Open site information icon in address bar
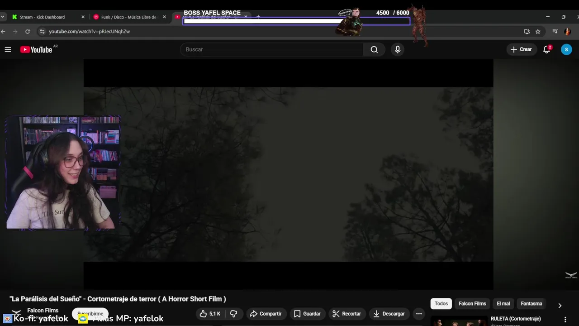The height and width of the screenshot is (326, 579). click(x=42, y=31)
